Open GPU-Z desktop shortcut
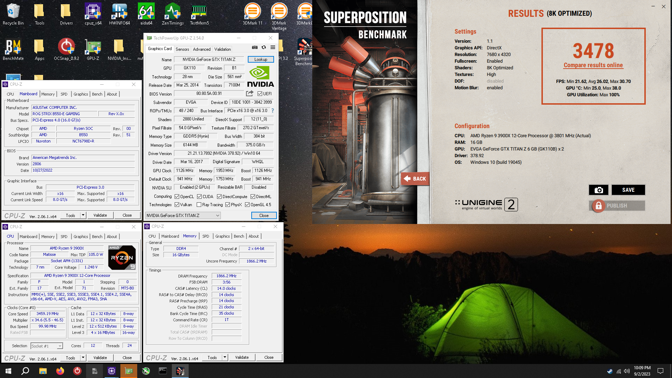Image resolution: width=672 pixels, height=378 pixels. [93, 49]
